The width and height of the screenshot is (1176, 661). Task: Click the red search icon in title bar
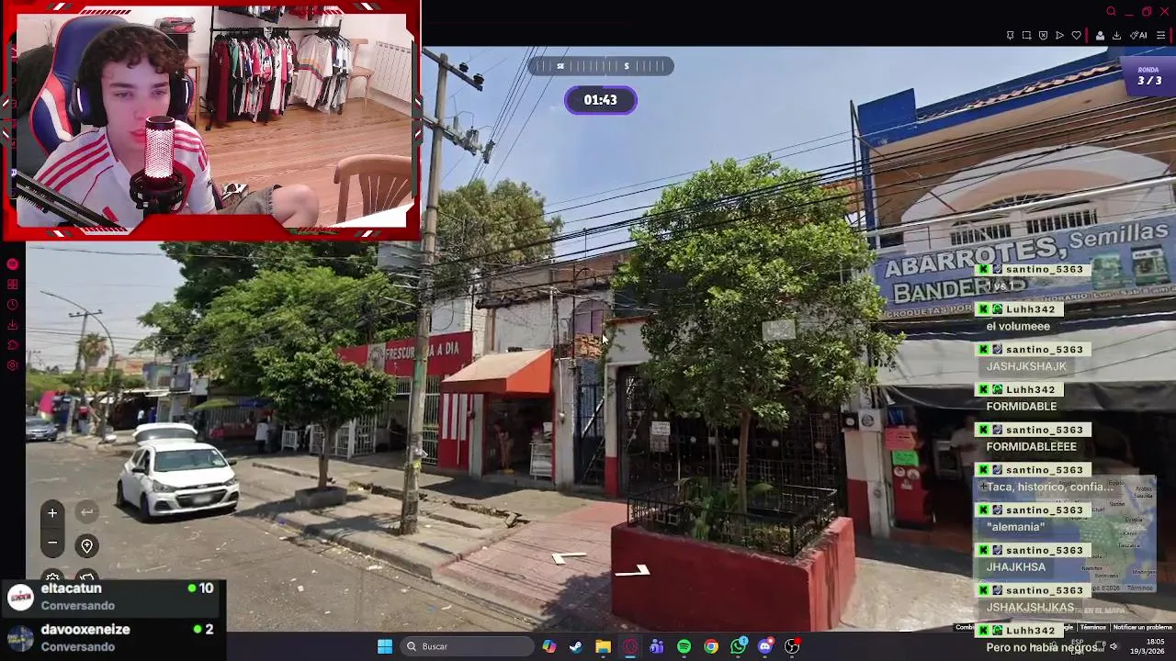tap(1111, 12)
